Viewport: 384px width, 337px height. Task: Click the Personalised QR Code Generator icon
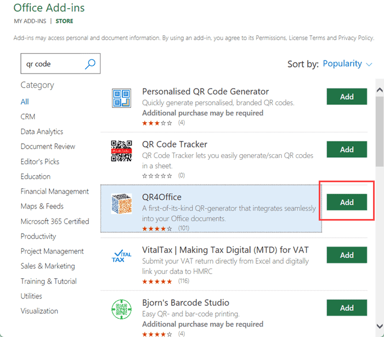[x=121, y=97]
